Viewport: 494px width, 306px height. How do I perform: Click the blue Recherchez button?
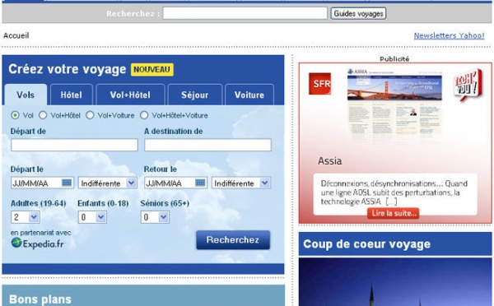[233, 240]
